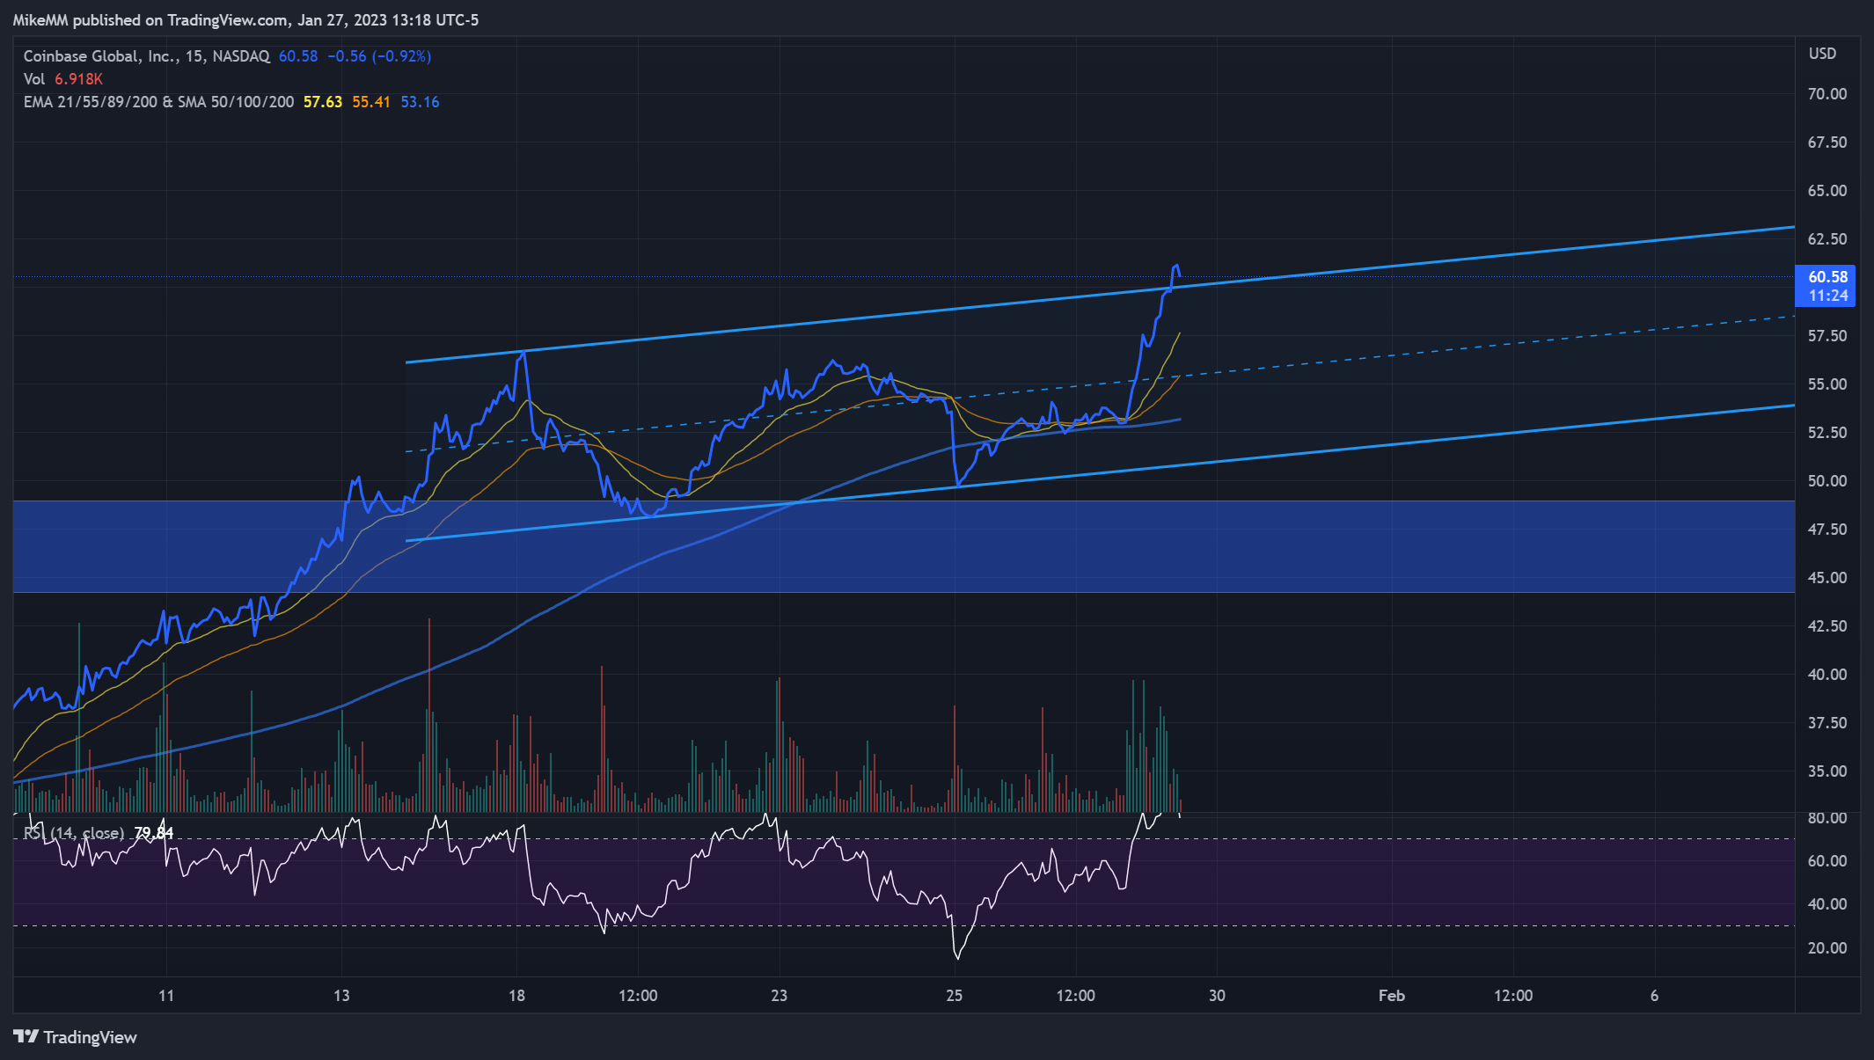Click the RSI 20.00 scale label
The image size is (1874, 1060).
(1827, 948)
